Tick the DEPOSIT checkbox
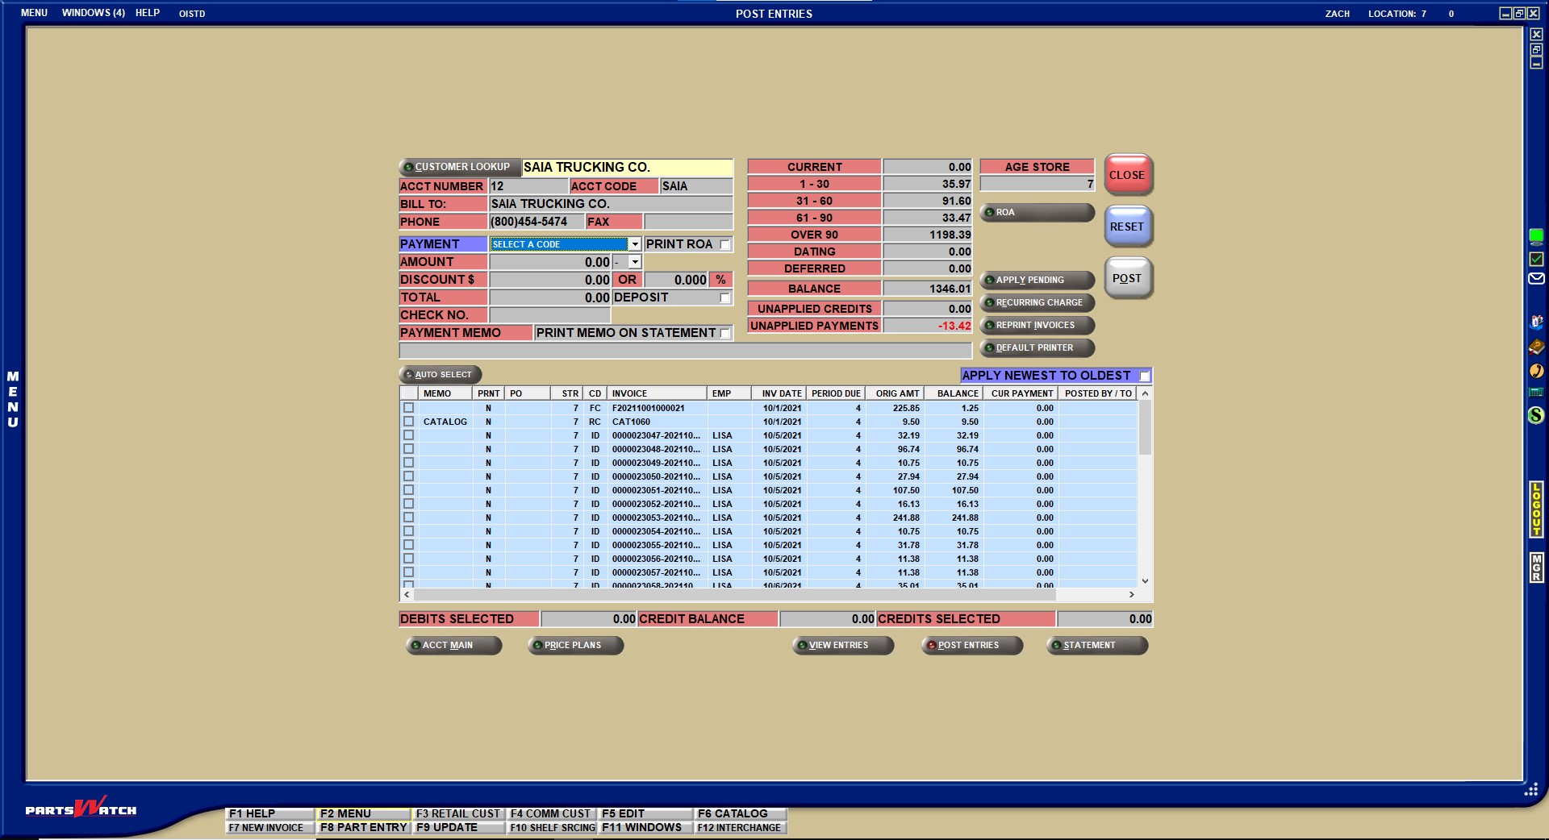The width and height of the screenshot is (1549, 840). (x=724, y=297)
